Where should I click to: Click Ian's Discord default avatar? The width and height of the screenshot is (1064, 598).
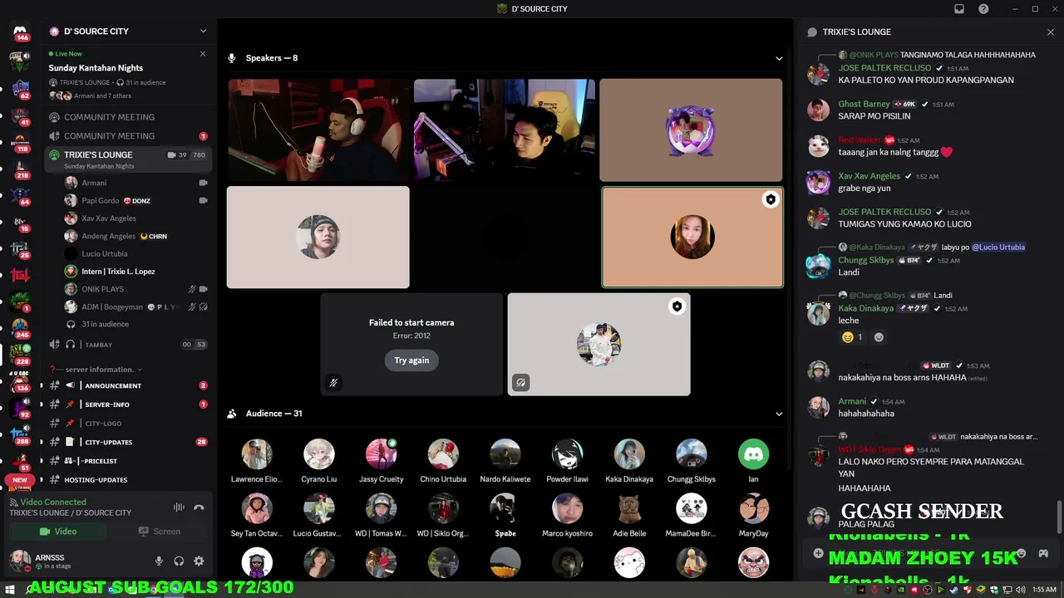click(x=753, y=454)
